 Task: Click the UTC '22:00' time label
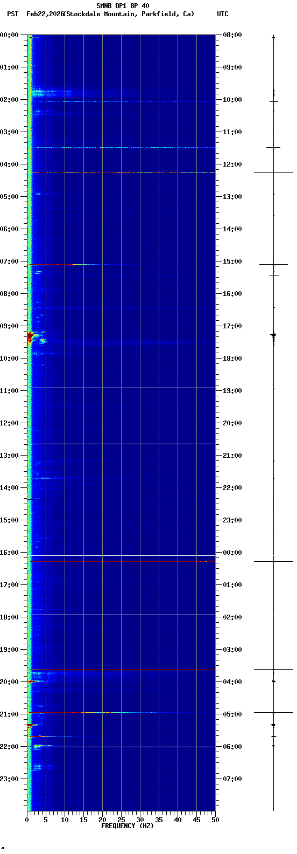point(232,488)
